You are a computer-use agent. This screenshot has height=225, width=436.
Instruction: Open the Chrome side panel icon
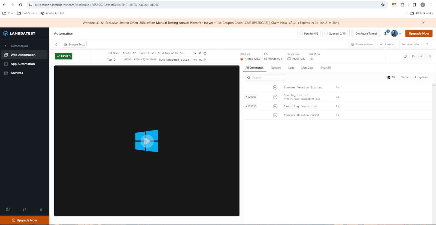coord(414,5)
